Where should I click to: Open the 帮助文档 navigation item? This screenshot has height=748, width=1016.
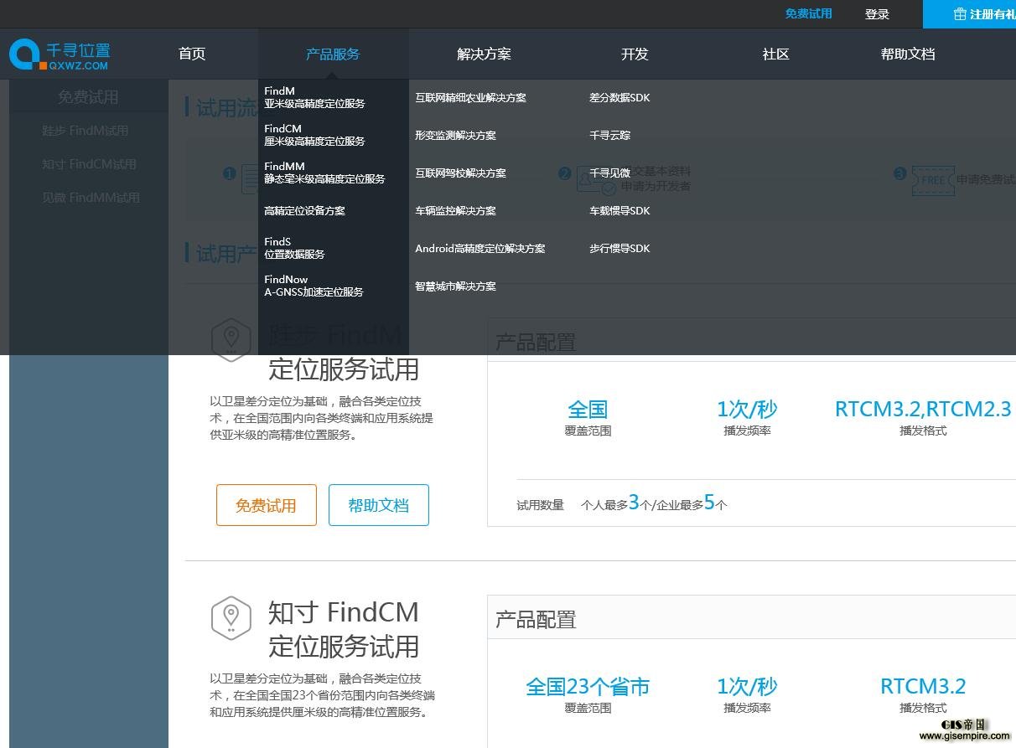click(907, 54)
